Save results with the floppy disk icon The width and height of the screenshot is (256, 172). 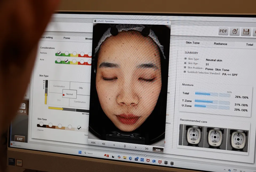point(246,32)
